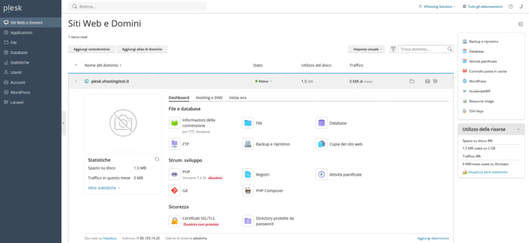This screenshot has height=243, width=529.
Task: Click the website screenshot placeholder thumbnail
Action: [x=123, y=123]
